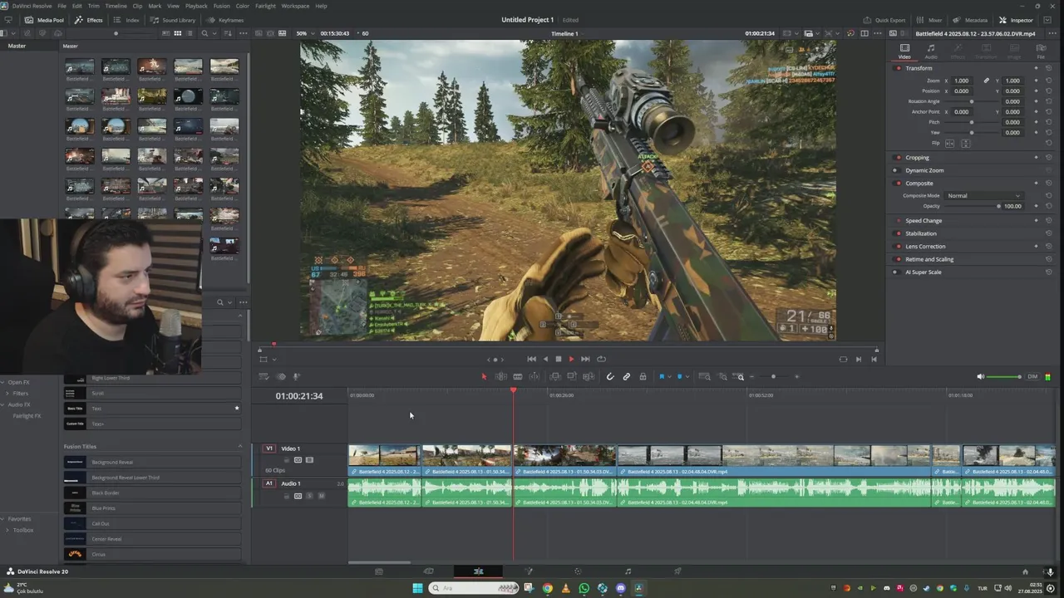Open the Sound Library panel
This screenshot has width=1064, height=598.
[173, 20]
